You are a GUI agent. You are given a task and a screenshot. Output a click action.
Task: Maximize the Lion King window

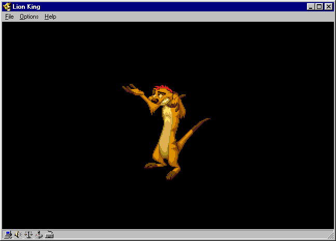319,7
